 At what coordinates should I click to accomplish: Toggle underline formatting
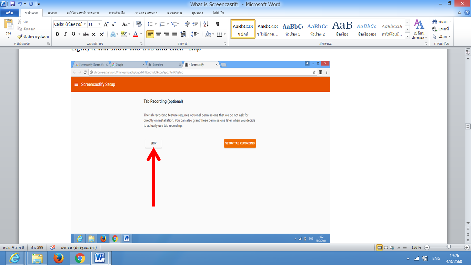(73, 34)
